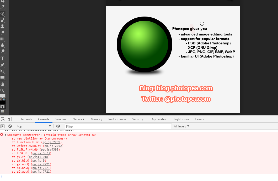Expand the Uncaught RangeError details
278x181 pixels.
[6, 135]
